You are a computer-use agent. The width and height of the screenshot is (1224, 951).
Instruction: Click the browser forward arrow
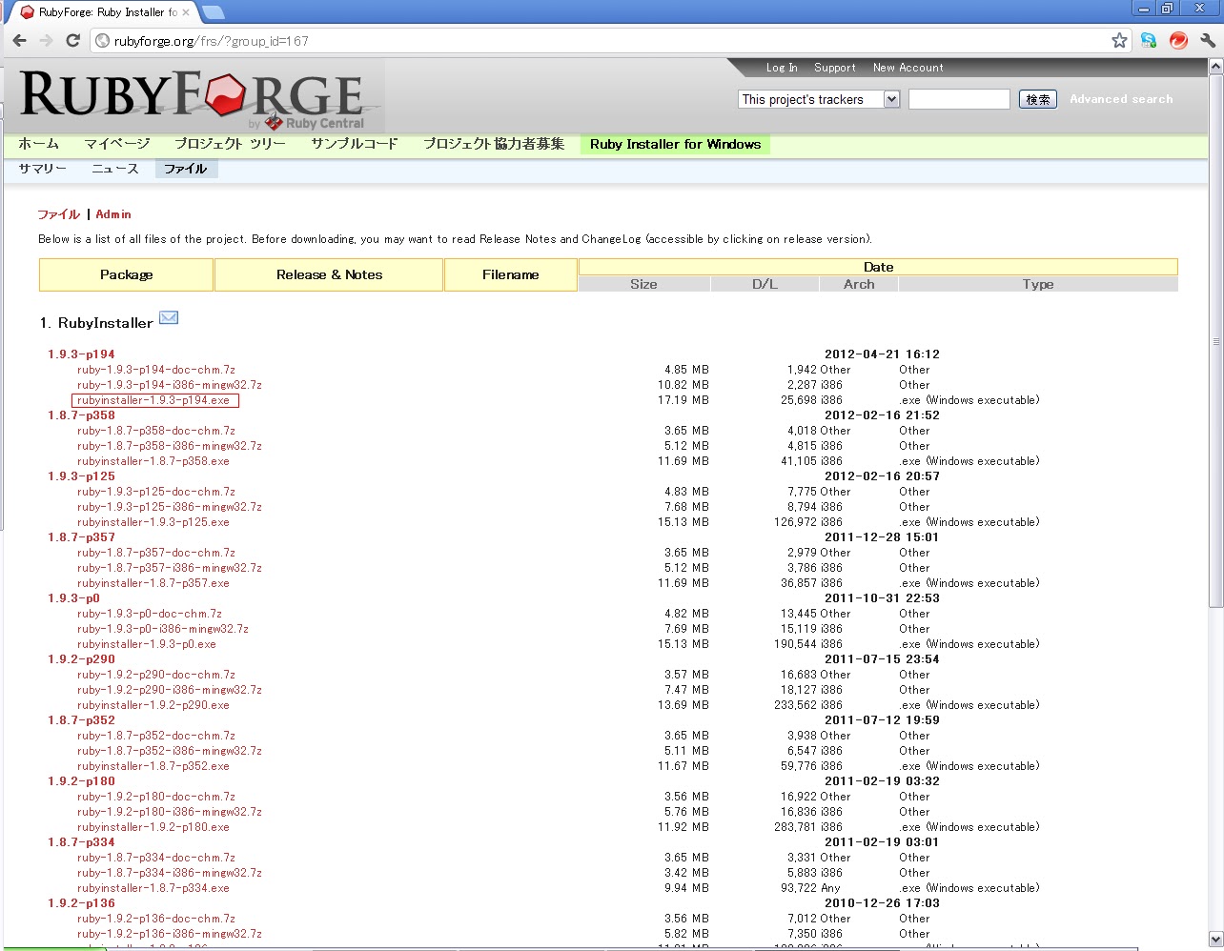[x=46, y=40]
